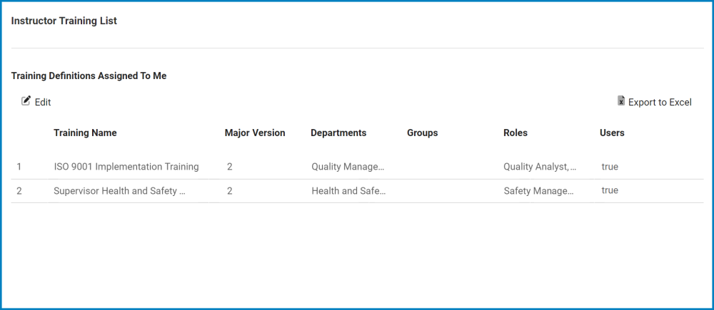Click the Excel export file icon
Screen dimensions: 714x310
pyautogui.click(x=621, y=101)
